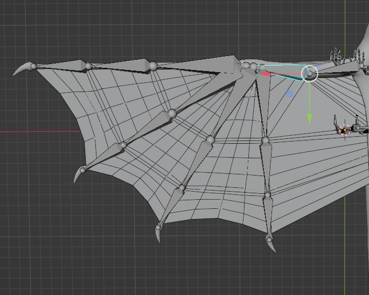Image resolution: width=369 pixels, height=295 pixels.
Task: Select the claw at the bottom of the vertical finger
Action: 272,246
